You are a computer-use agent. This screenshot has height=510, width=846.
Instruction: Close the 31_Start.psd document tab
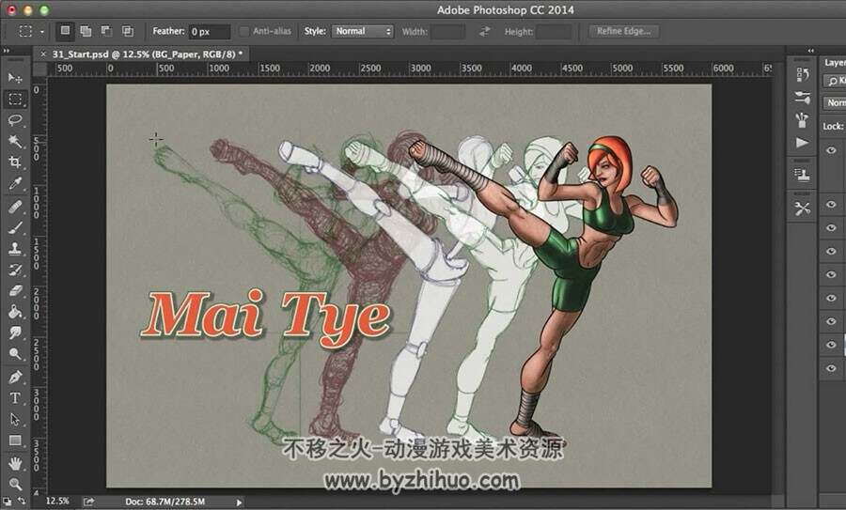click(x=43, y=54)
